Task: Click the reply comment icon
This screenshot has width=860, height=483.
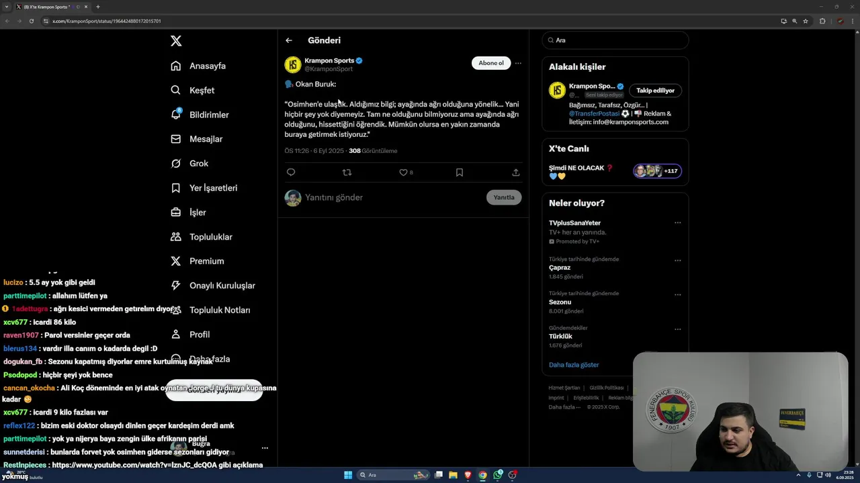Action: [x=291, y=172]
